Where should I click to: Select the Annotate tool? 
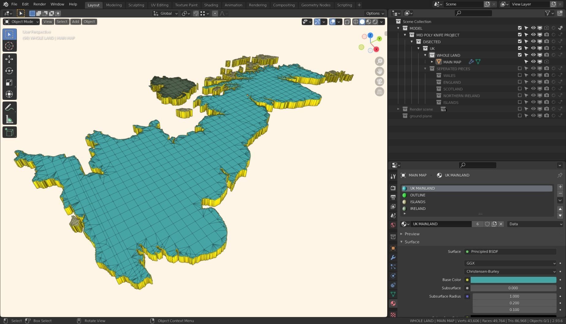pyautogui.click(x=10, y=107)
